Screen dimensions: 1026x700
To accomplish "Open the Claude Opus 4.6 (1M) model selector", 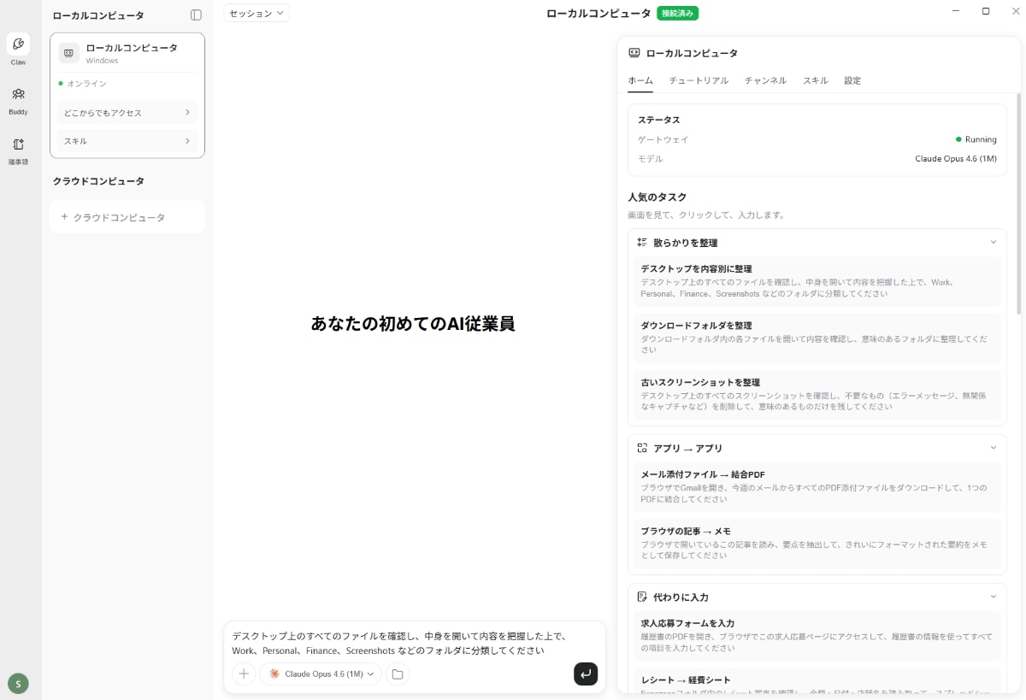I will (320, 674).
